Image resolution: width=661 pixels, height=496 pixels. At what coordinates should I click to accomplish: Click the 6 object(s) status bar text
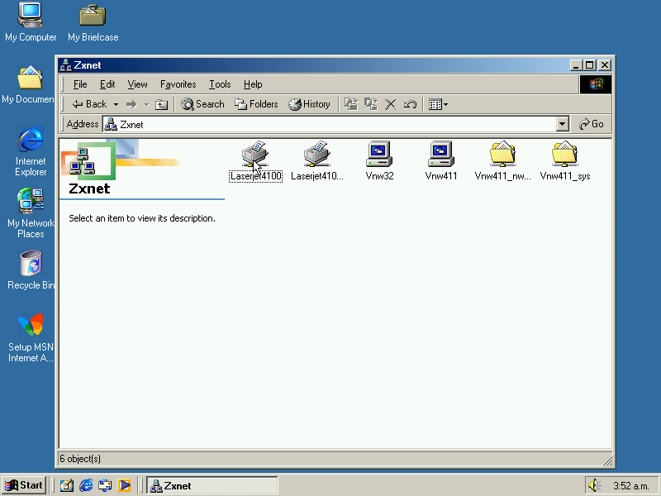[80, 459]
